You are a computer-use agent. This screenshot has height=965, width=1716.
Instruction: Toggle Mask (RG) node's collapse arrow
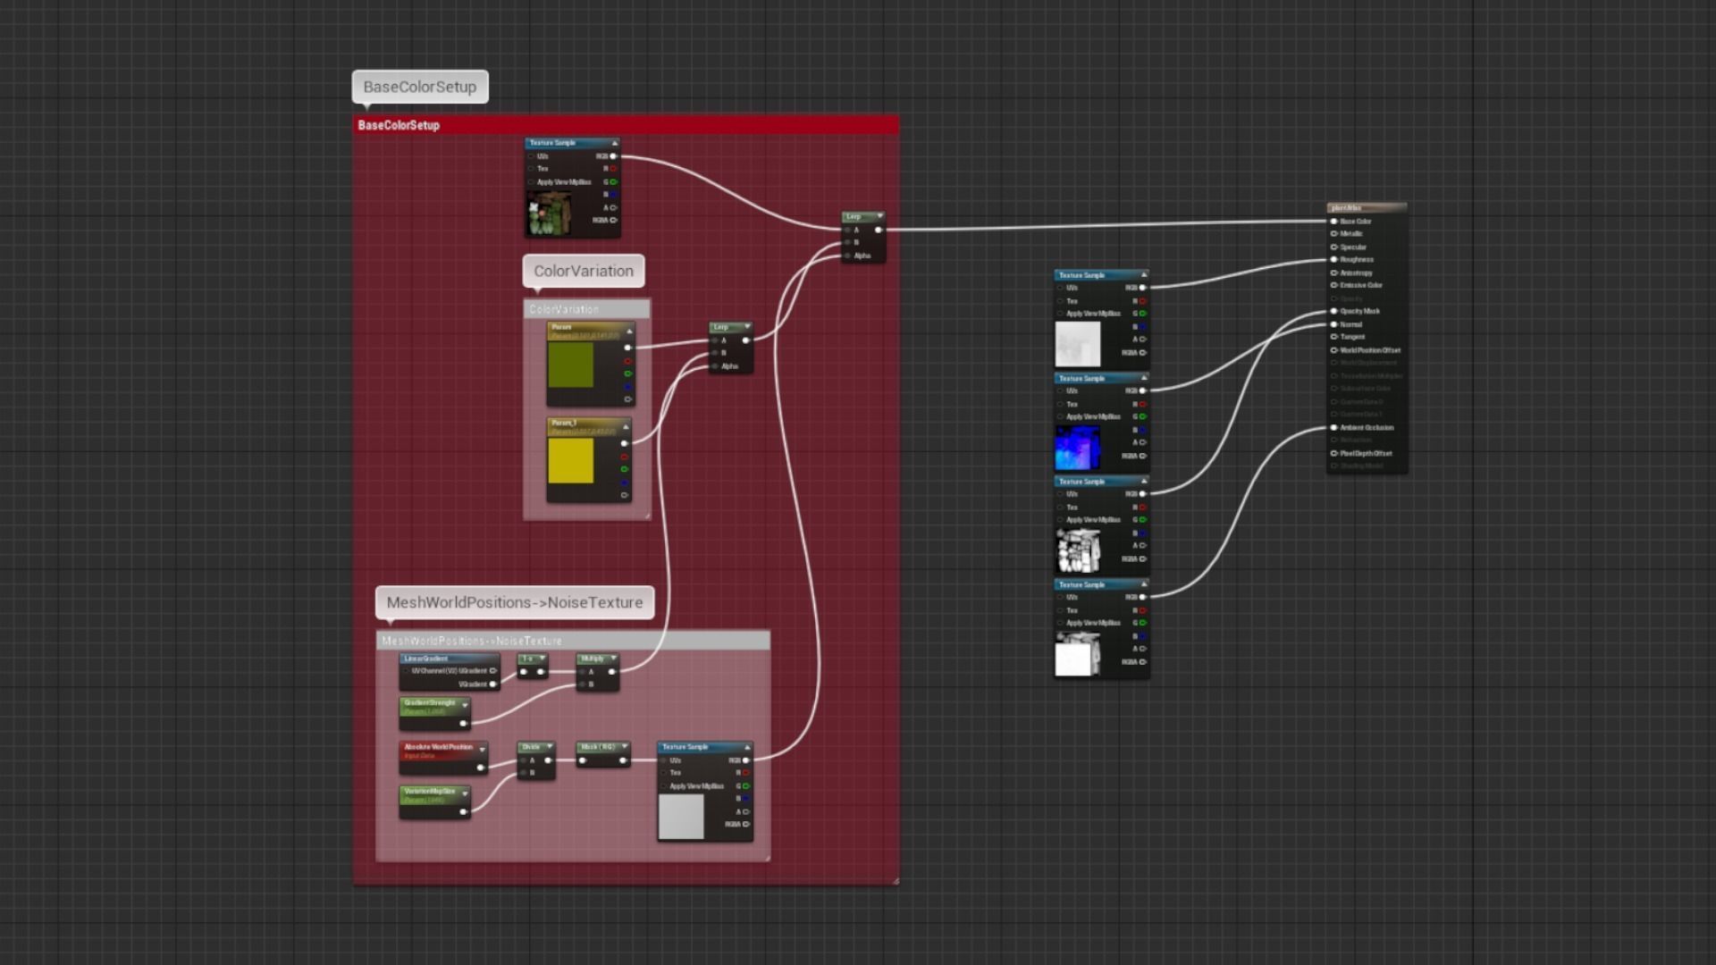click(x=625, y=747)
